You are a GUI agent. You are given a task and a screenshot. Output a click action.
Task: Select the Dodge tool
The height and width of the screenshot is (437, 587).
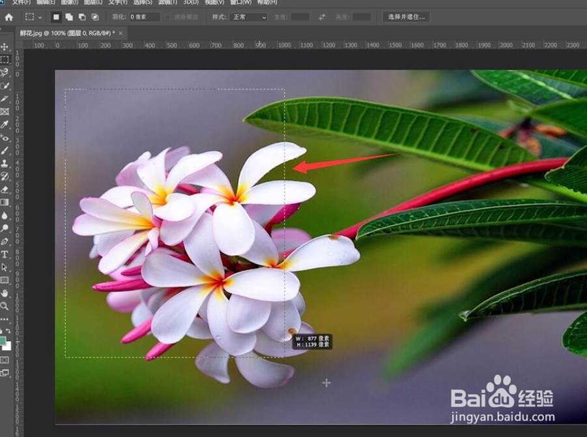(5, 228)
